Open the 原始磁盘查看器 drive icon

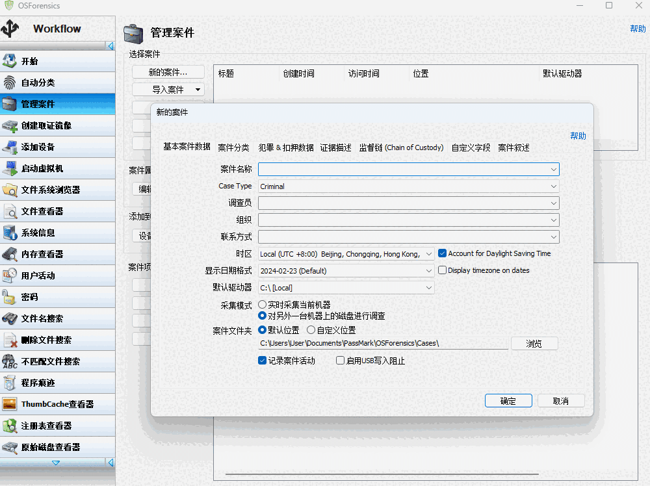(x=10, y=447)
